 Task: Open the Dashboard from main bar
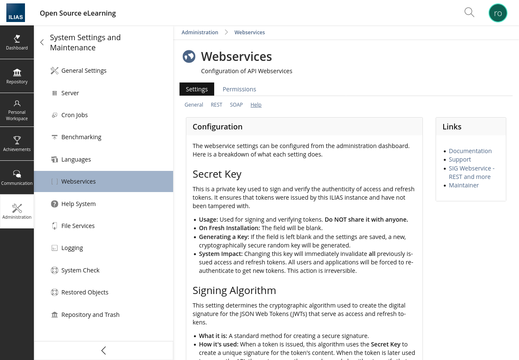[17, 42]
